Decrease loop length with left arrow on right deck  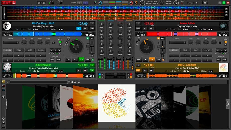coord(218,50)
